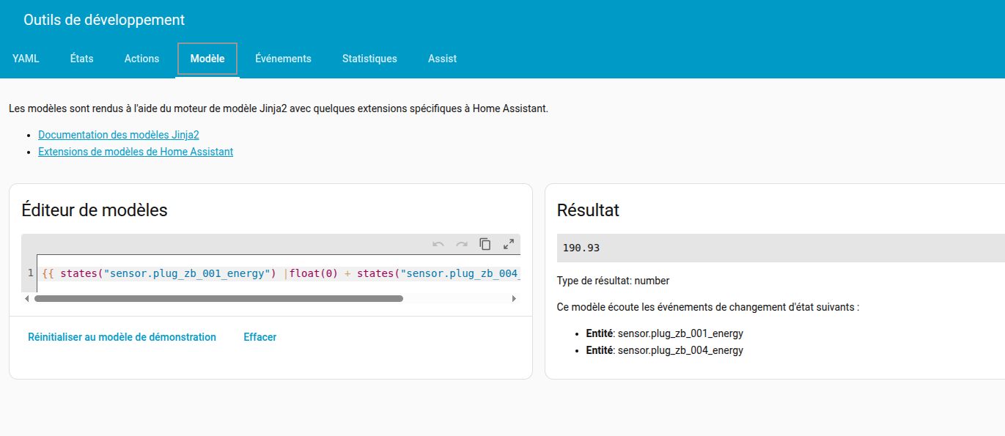Screen dimensions: 1005x436
Task: Select the Modèle tab
Action: (207, 59)
